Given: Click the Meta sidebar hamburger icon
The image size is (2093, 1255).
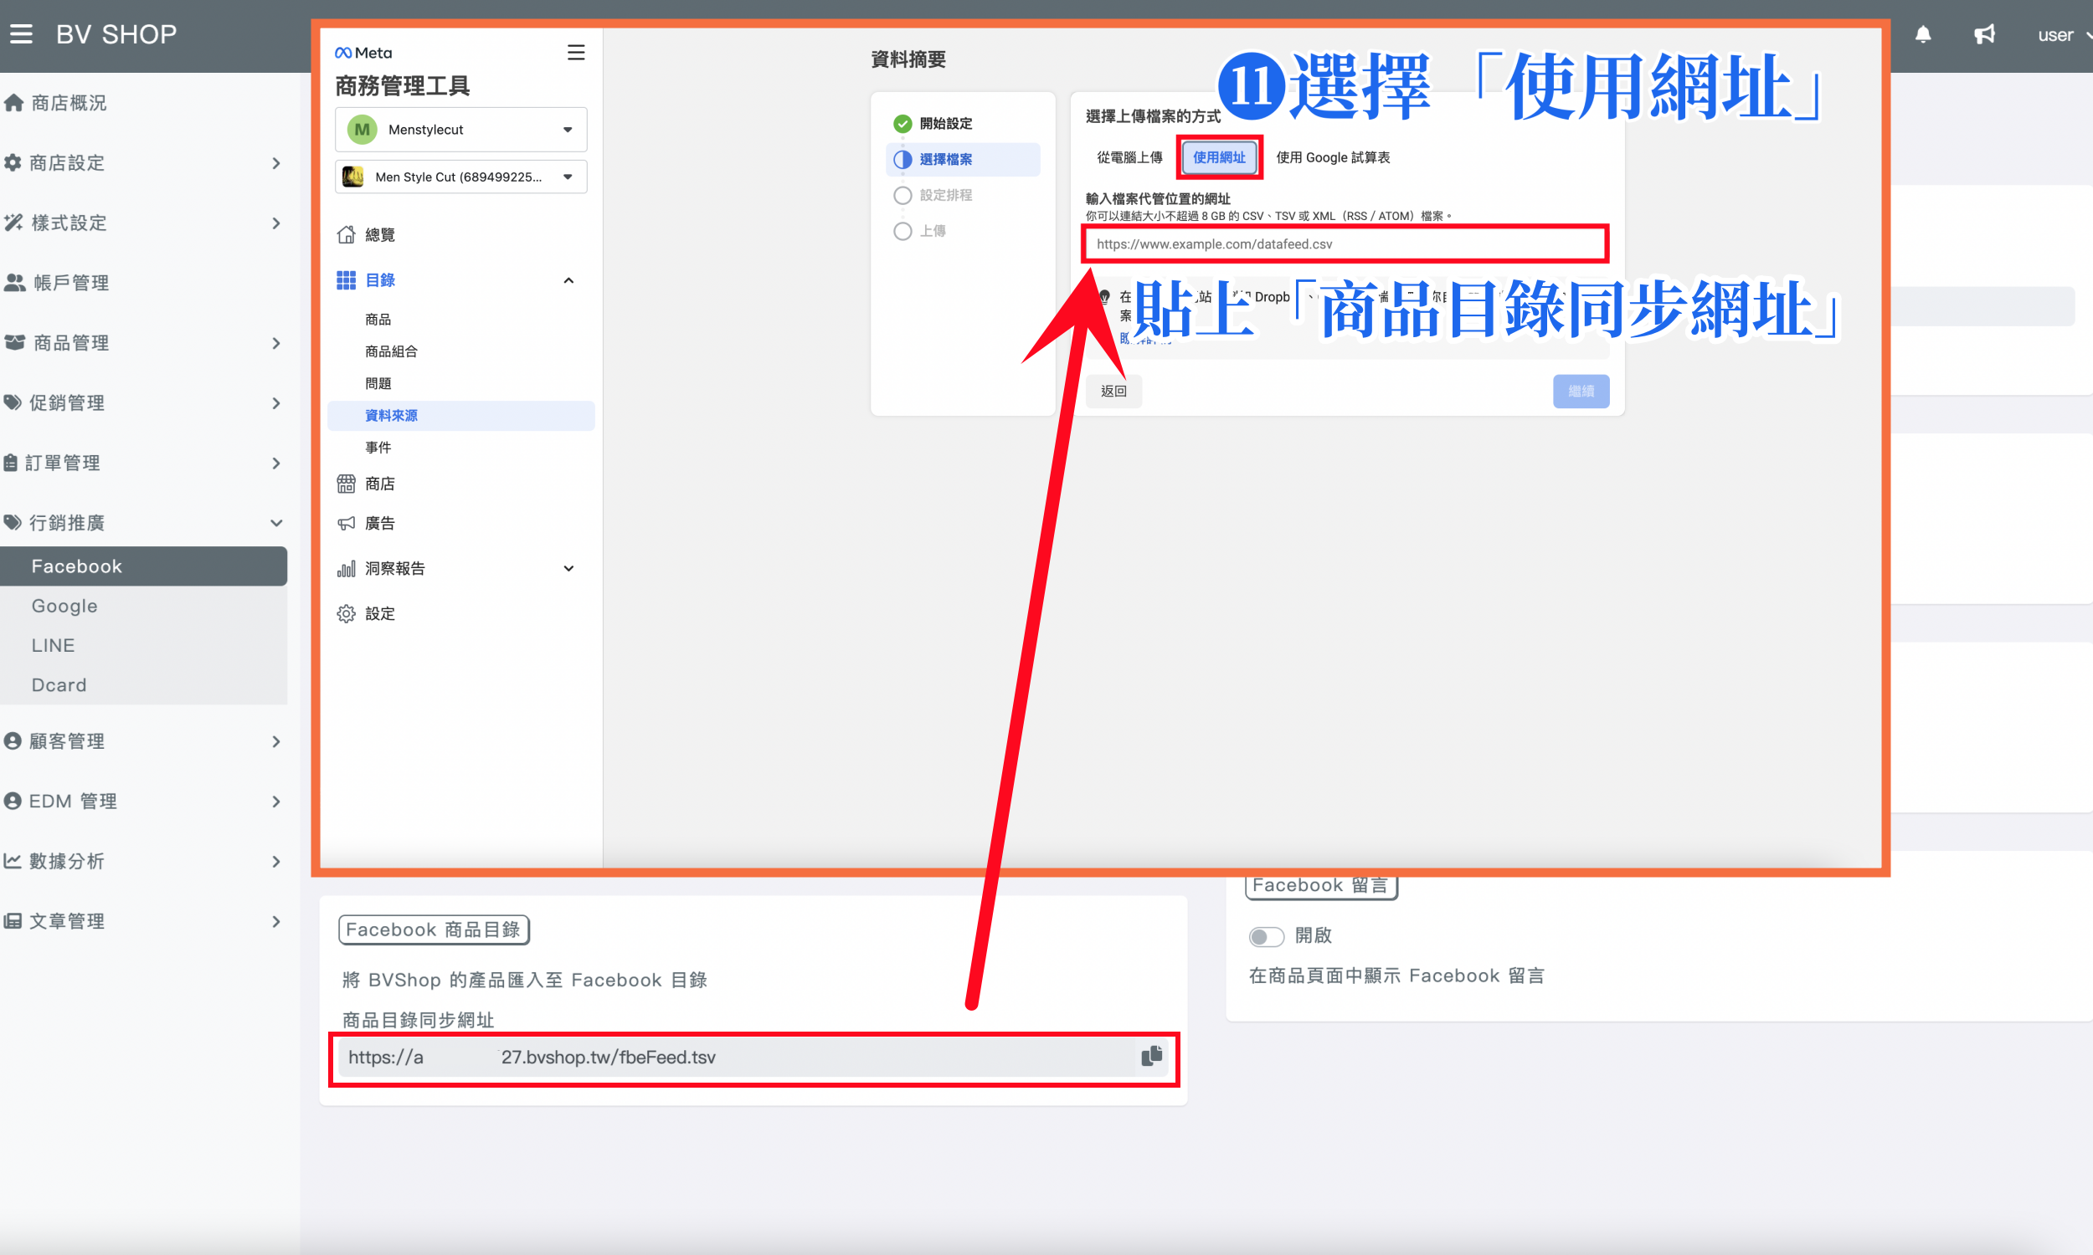Looking at the screenshot, I should 576,53.
